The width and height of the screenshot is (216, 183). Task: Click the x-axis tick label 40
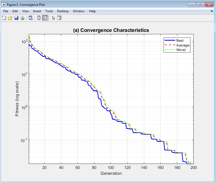click(x=61, y=167)
